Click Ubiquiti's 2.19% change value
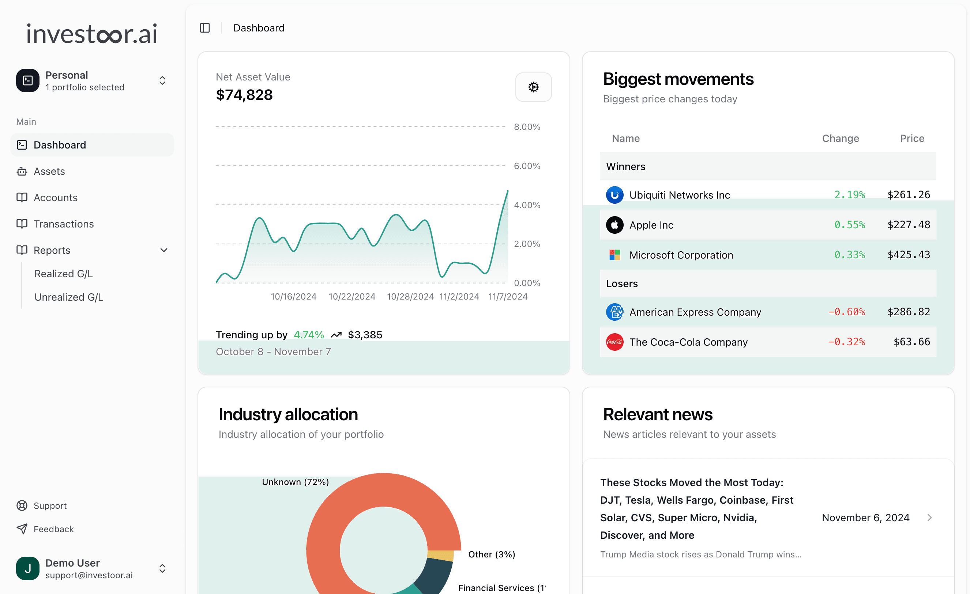Viewport: 970px width, 594px height. (850, 195)
